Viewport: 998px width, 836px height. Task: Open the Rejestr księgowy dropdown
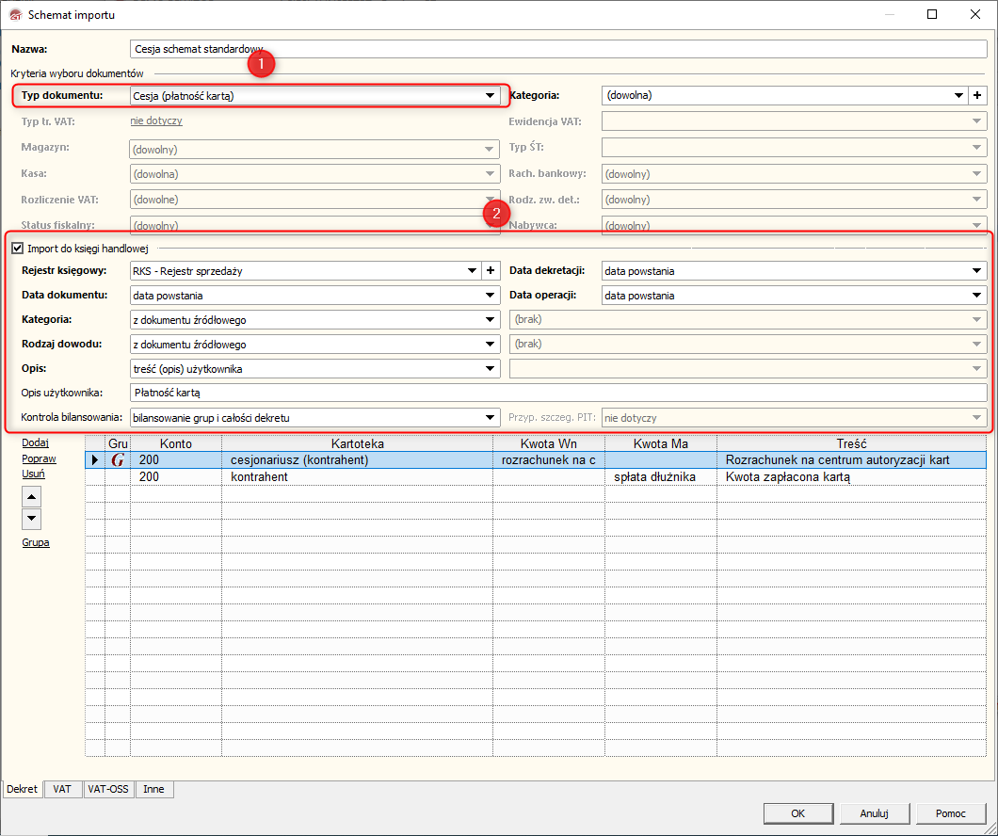(472, 270)
